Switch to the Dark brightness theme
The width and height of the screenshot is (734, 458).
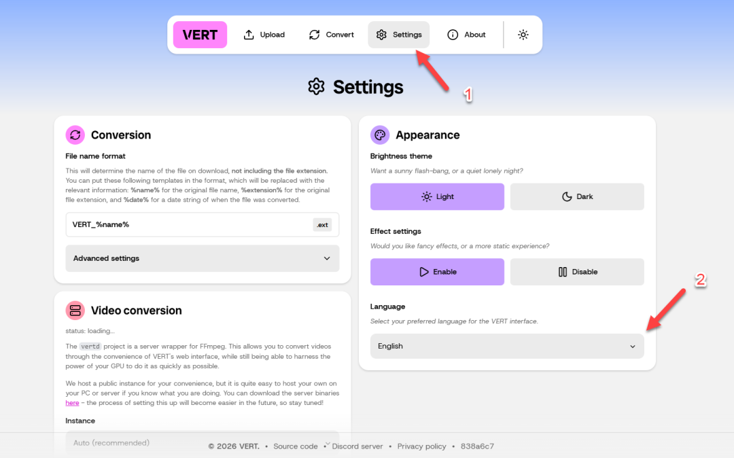[577, 196]
